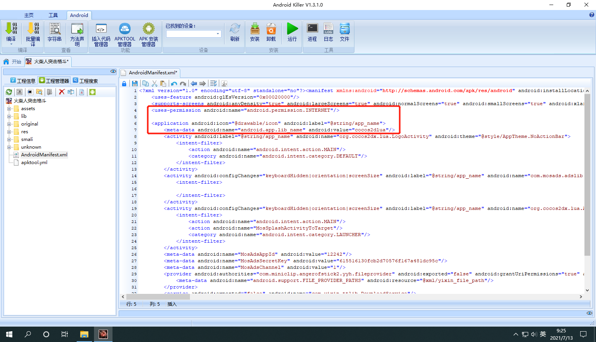Toggle the eye icon in bottom bar

tap(589, 313)
